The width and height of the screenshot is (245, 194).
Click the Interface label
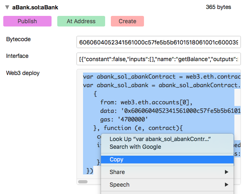click(x=17, y=56)
